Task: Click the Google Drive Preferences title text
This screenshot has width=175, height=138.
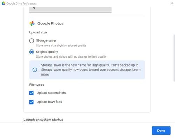Action: (21, 3)
